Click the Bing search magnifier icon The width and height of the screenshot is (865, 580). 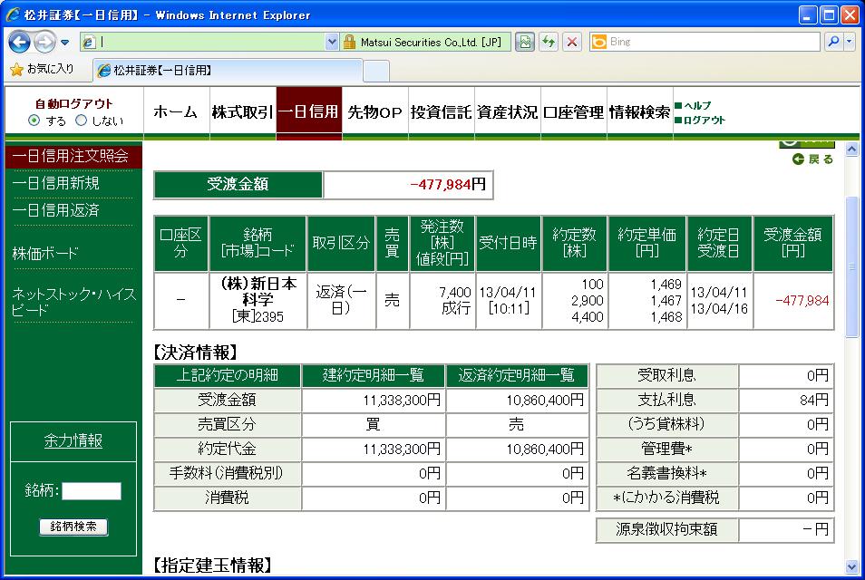[832, 42]
